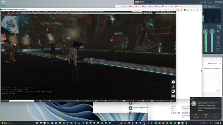Click Run new task in Task Manager
Image resolution: width=223 pixels, height=125 pixels.
point(213,63)
